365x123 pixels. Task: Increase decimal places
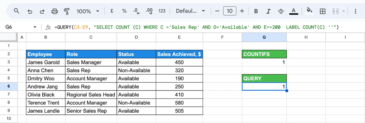coord(149,11)
